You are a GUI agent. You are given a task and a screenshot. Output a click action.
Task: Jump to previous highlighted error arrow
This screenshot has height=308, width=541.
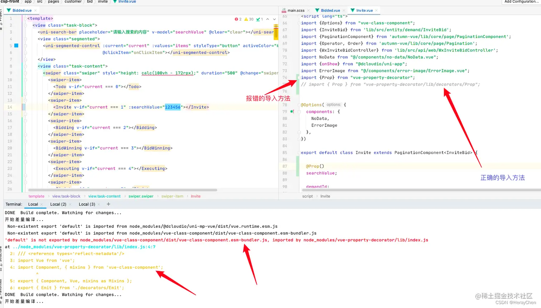pos(268,19)
